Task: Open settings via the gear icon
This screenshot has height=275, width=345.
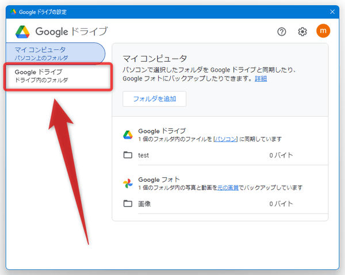Action: 302,32
